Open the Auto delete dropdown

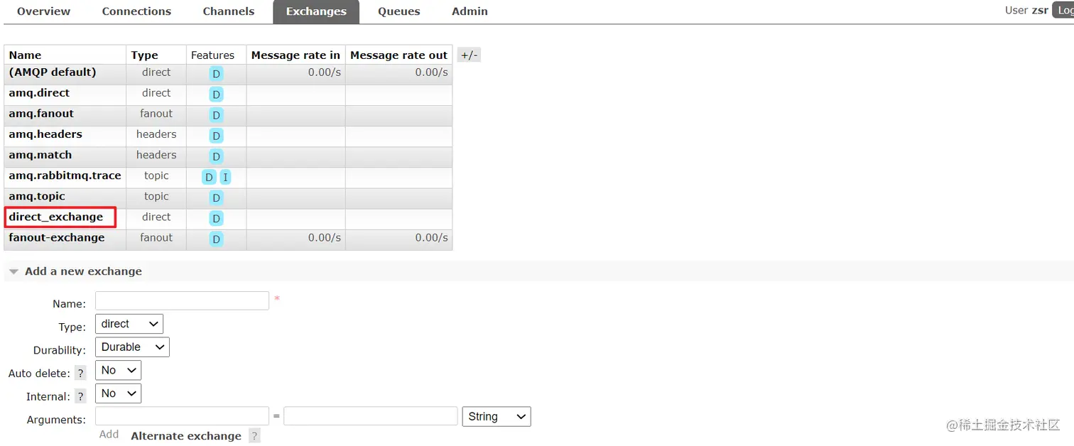[118, 370]
